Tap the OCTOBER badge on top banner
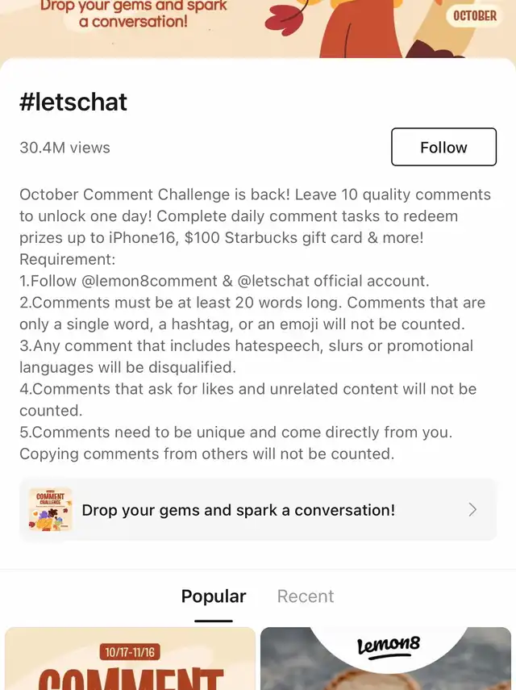516x690 pixels. pyautogui.click(x=475, y=16)
